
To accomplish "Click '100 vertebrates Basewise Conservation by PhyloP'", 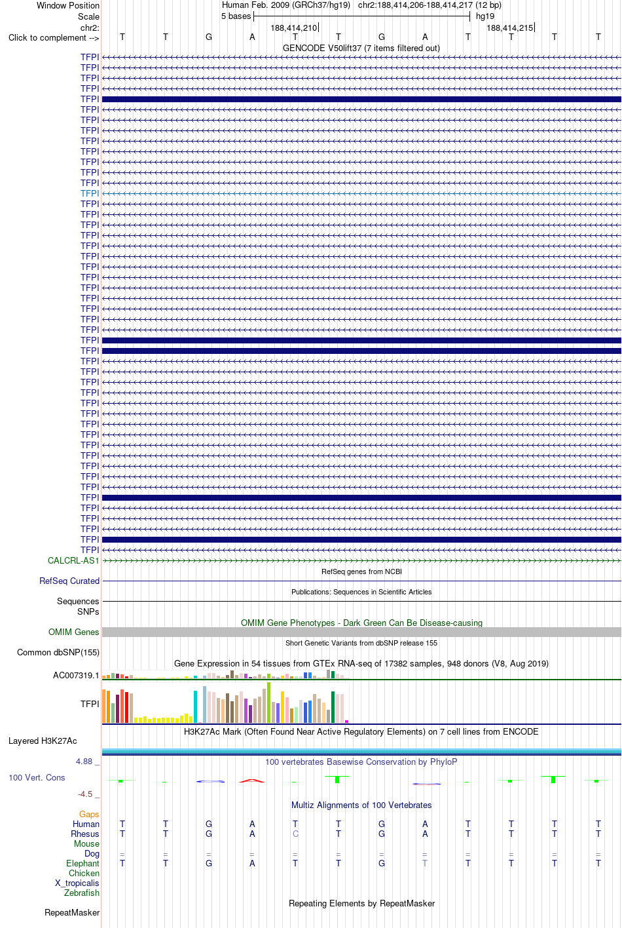I will click(x=361, y=762).
